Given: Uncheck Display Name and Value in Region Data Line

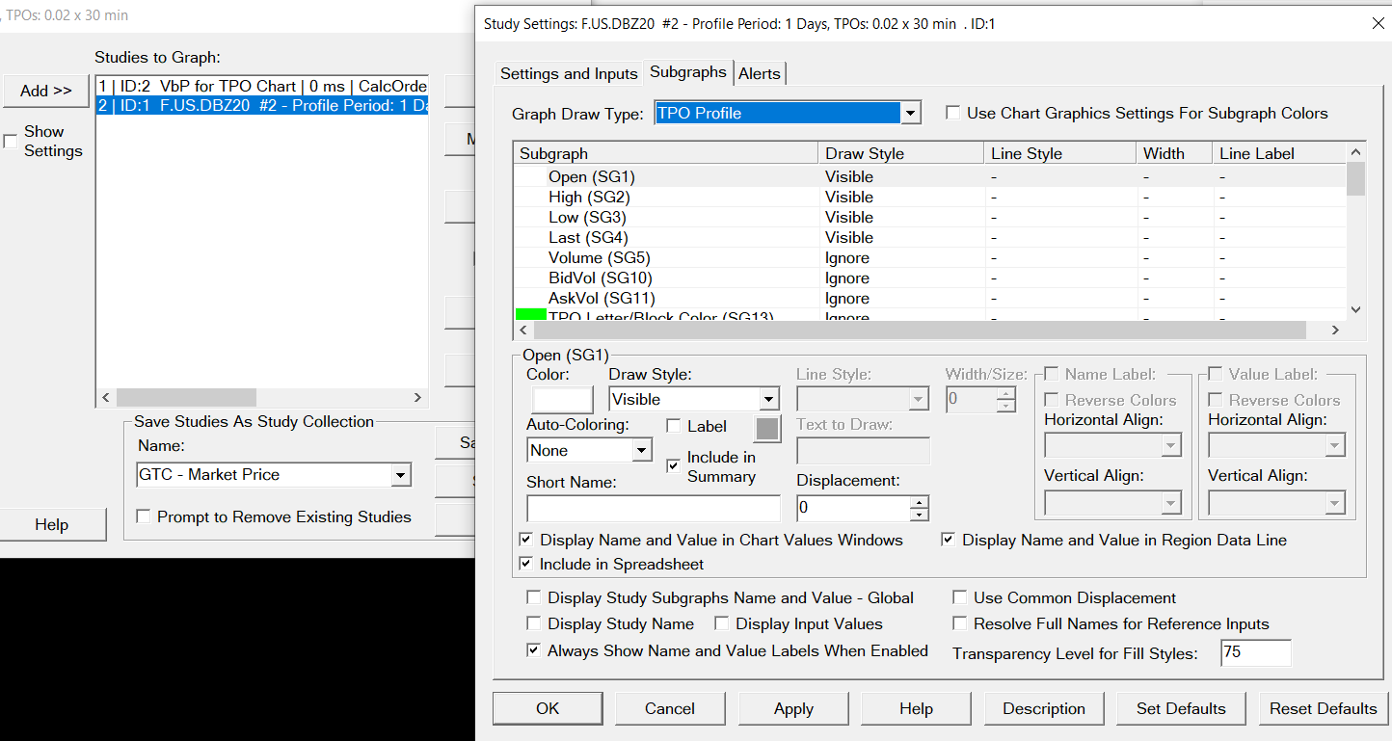Looking at the screenshot, I should click(x=949, y=540).
